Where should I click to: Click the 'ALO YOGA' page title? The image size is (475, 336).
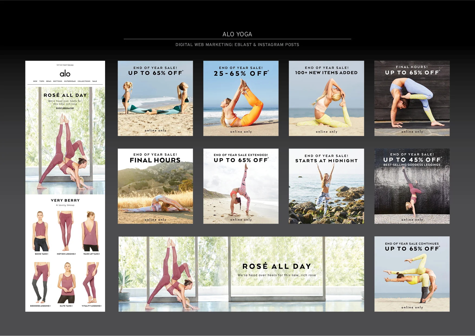click(237, 34)
